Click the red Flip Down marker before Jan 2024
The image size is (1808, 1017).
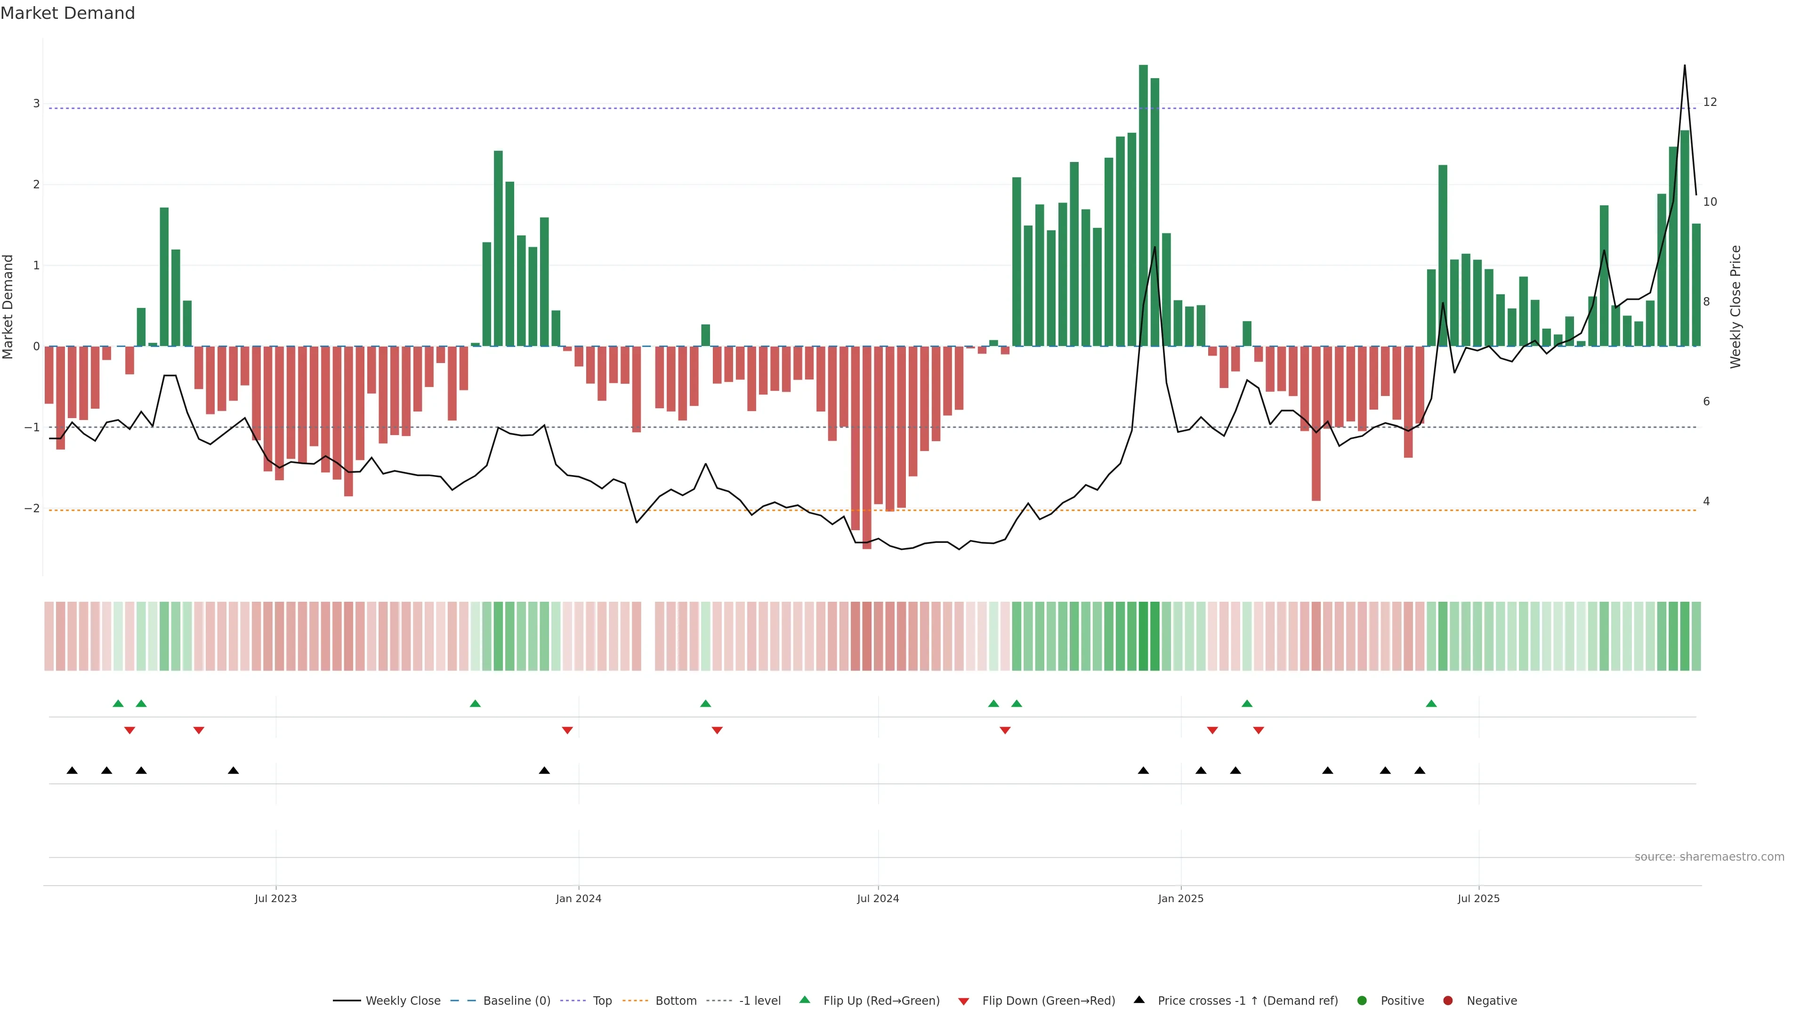(x=567, y=730)
